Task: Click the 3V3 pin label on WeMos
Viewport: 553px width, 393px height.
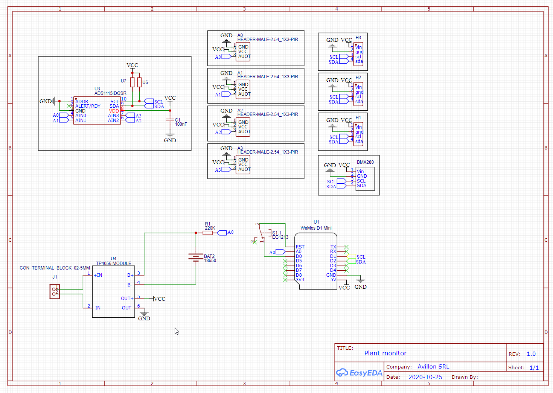Action: (300, 280)
